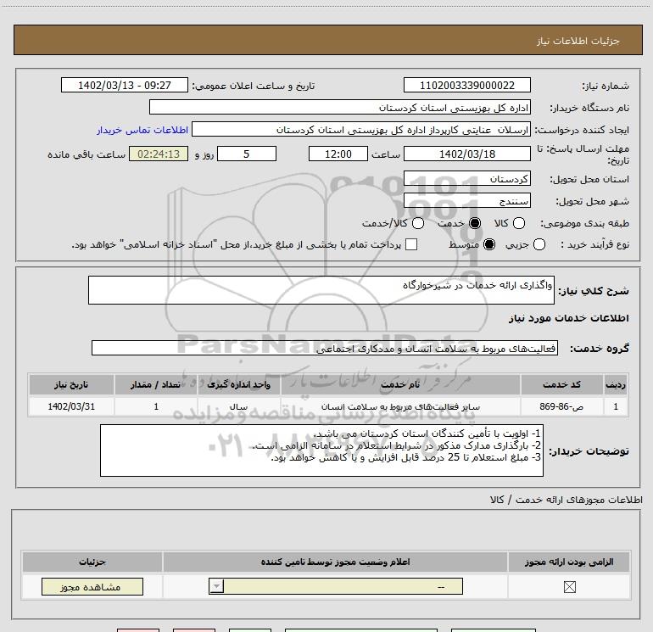Click the buyer organization name field

tap(340, 107)
